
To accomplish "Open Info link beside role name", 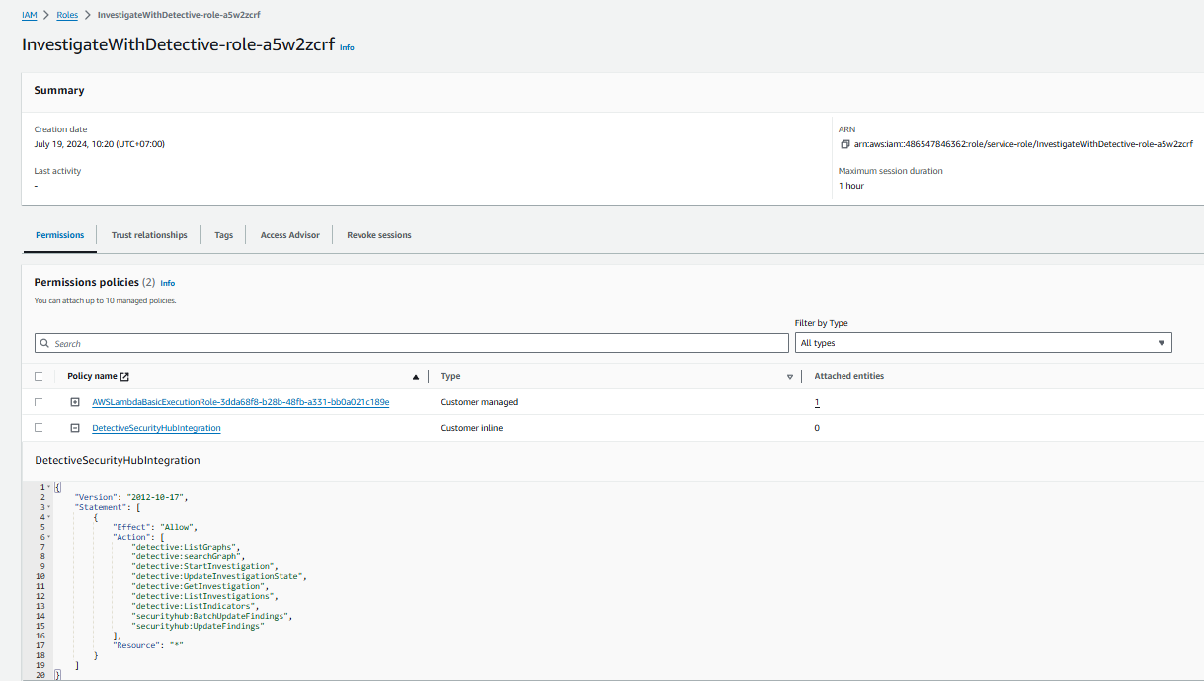I will tap(347, 47).
